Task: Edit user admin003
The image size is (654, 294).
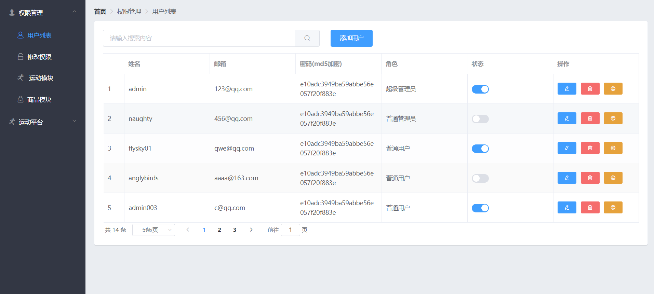Action: pos(567,208)
